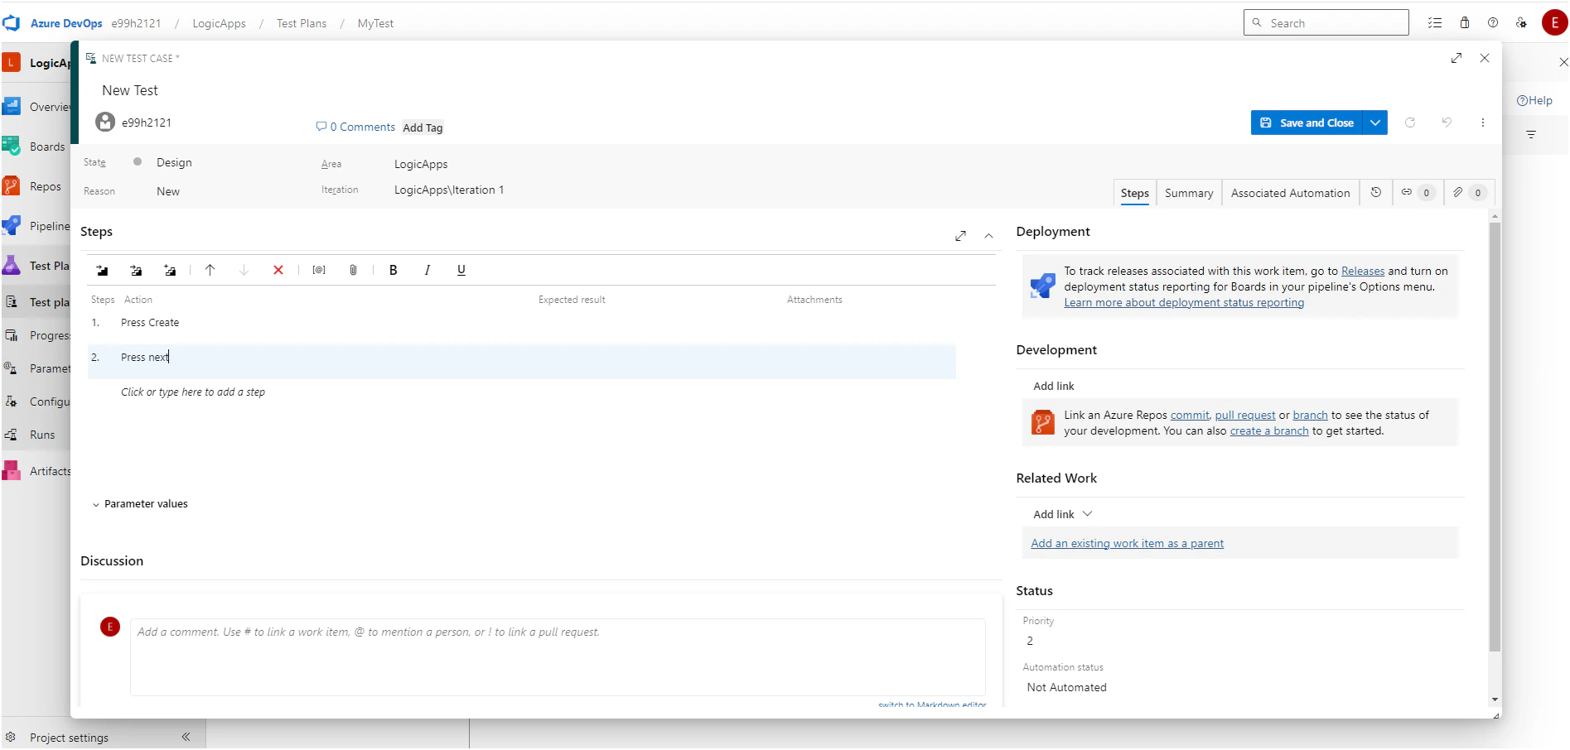Insert a parameter into the step

tap(319, 271)
